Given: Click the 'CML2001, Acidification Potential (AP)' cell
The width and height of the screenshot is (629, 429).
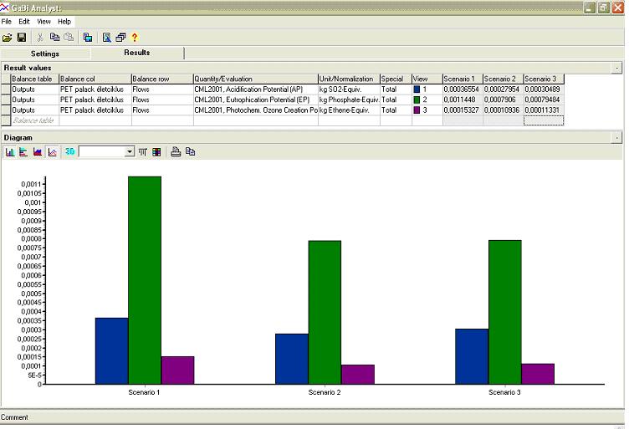Looking at the screenshot, I should click(x=256, y=89).
